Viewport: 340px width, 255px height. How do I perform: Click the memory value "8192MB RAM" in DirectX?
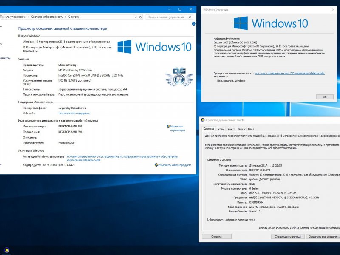256,202
